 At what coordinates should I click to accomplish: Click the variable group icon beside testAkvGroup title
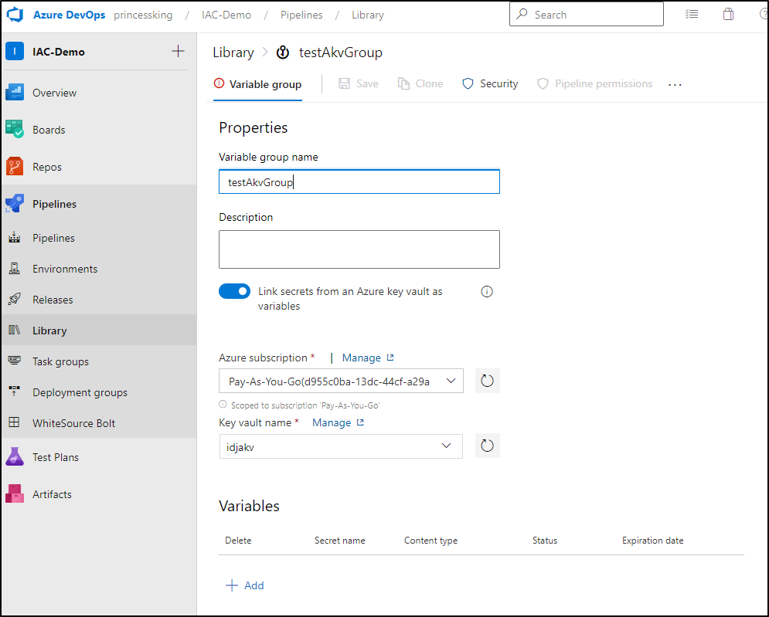coord(283,53)
